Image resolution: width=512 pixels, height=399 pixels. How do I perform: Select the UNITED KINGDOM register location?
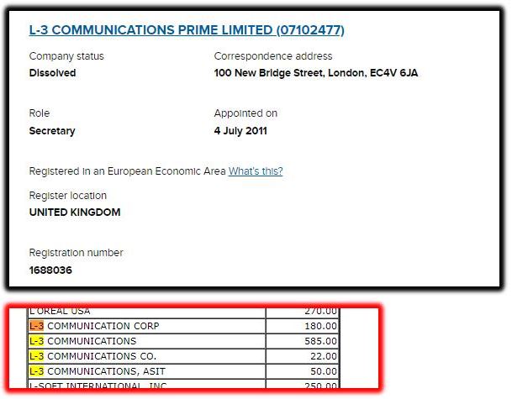point(75,212)
